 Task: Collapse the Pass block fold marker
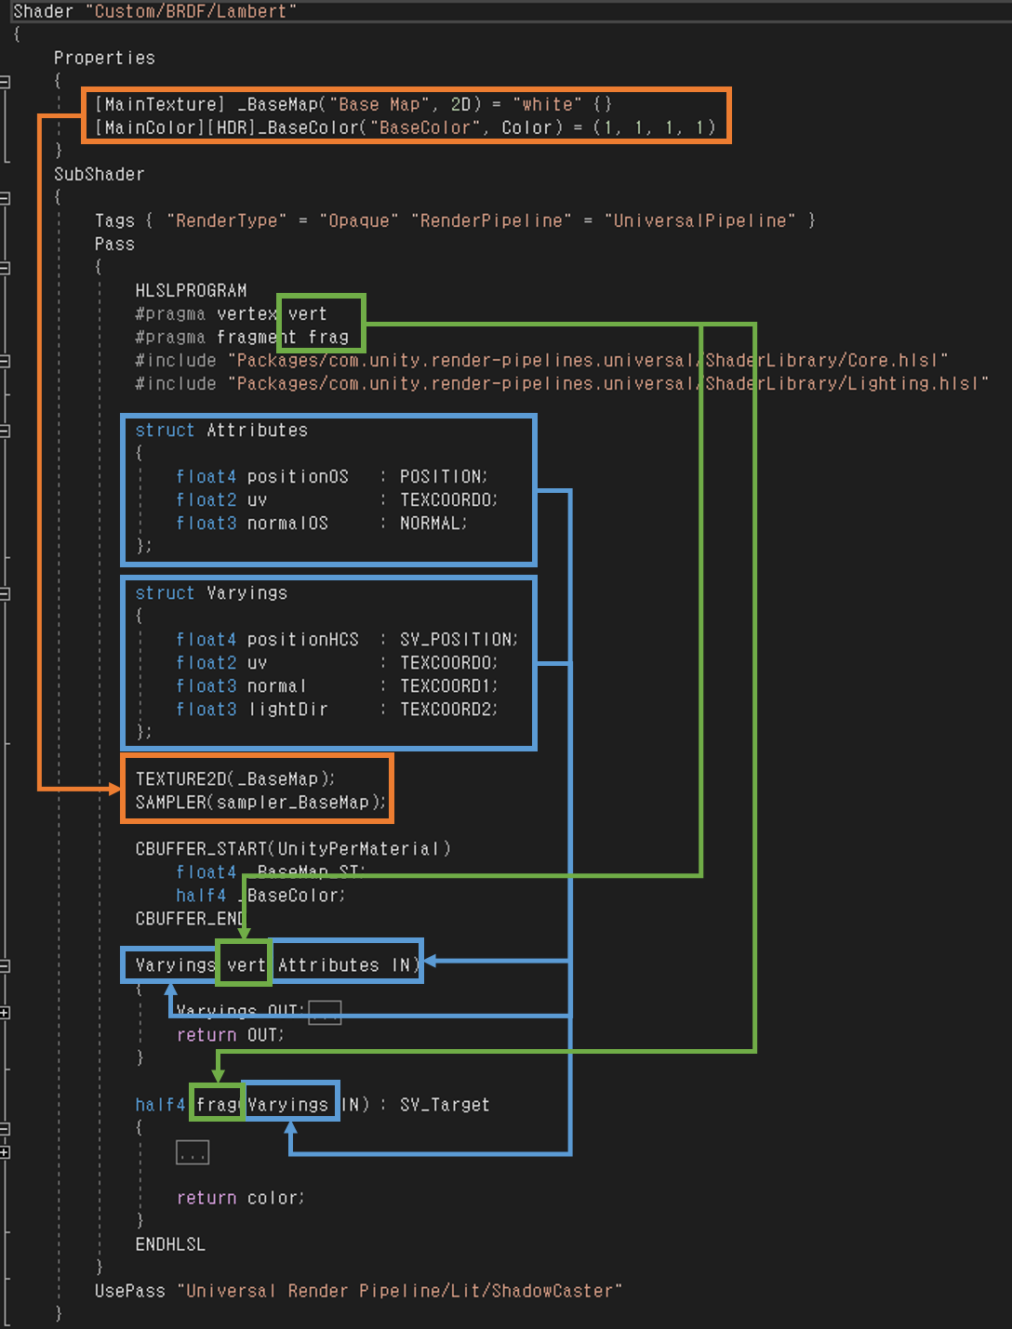(x=5, y=268)
